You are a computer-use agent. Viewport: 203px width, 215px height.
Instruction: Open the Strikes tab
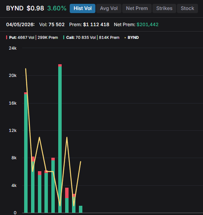(164, 8)
